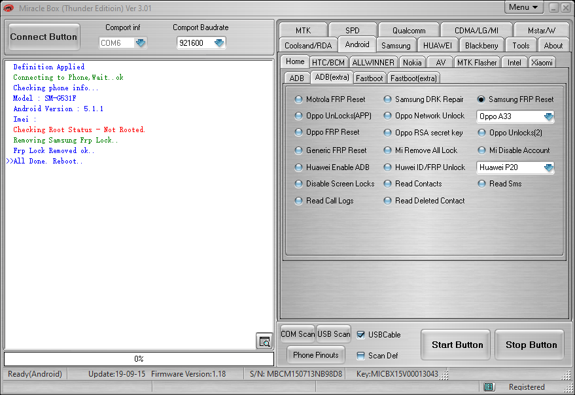
Task: Open the Menu dropdown button
Action: pos(523,7)
